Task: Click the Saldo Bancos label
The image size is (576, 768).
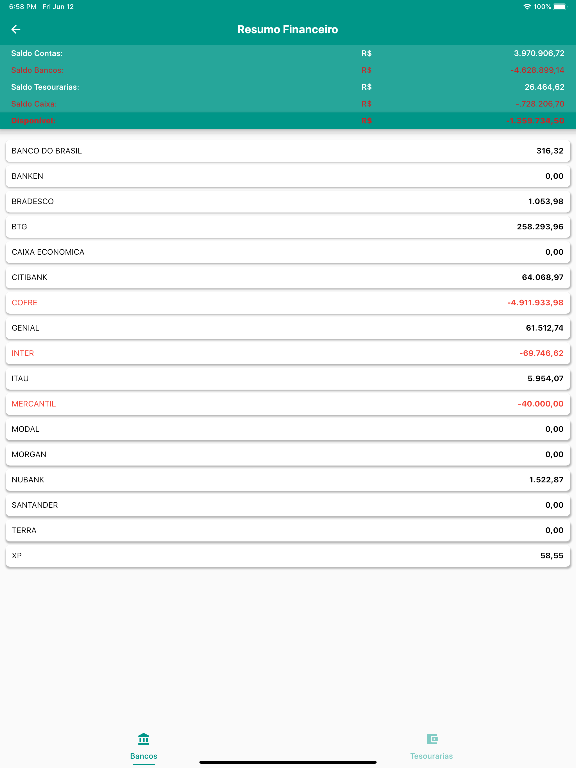Action: [37, 70]
